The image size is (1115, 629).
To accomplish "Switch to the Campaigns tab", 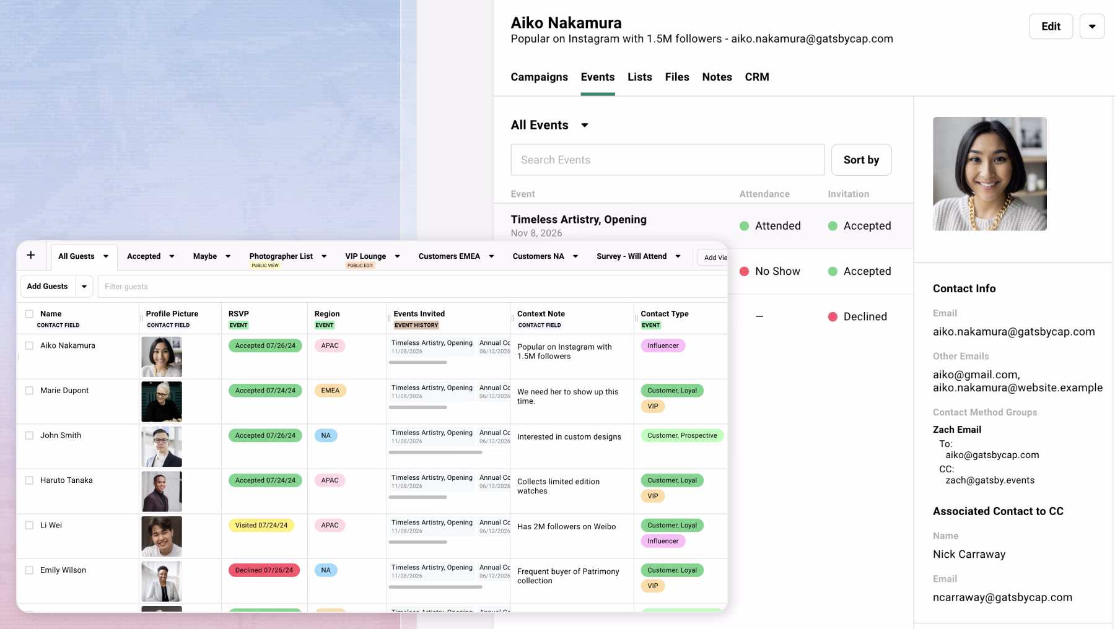I will (539, 77).
